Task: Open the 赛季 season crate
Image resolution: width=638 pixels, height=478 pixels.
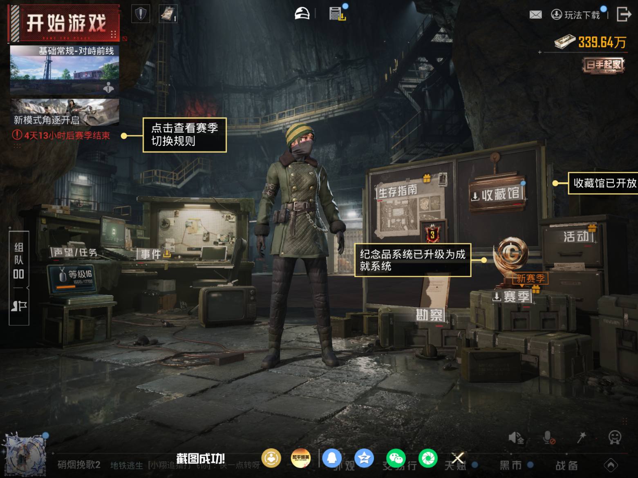Action: pyautogui.click(x=511, y=297)
